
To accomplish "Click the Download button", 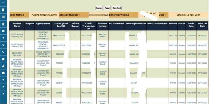I will (x=116, y=8).
